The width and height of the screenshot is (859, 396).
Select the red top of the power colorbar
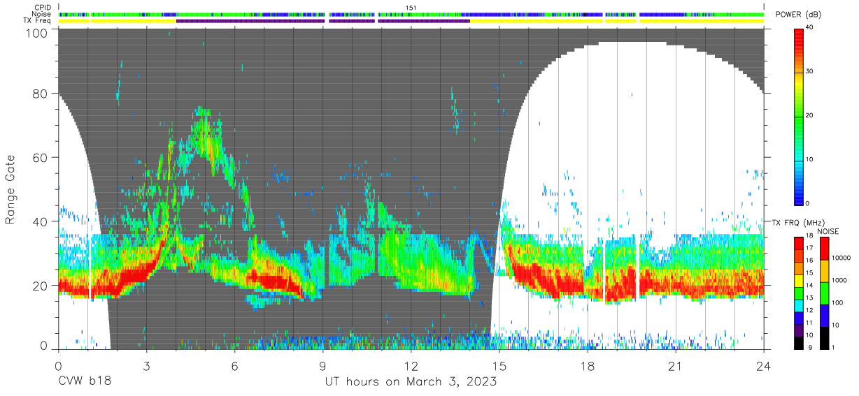pos(800,33)
